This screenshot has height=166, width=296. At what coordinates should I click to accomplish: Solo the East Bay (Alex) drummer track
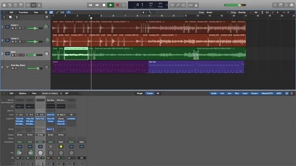click(x=16, y=68)
